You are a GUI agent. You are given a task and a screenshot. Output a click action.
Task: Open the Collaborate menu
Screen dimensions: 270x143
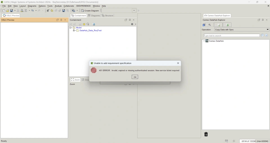[69, 6]
